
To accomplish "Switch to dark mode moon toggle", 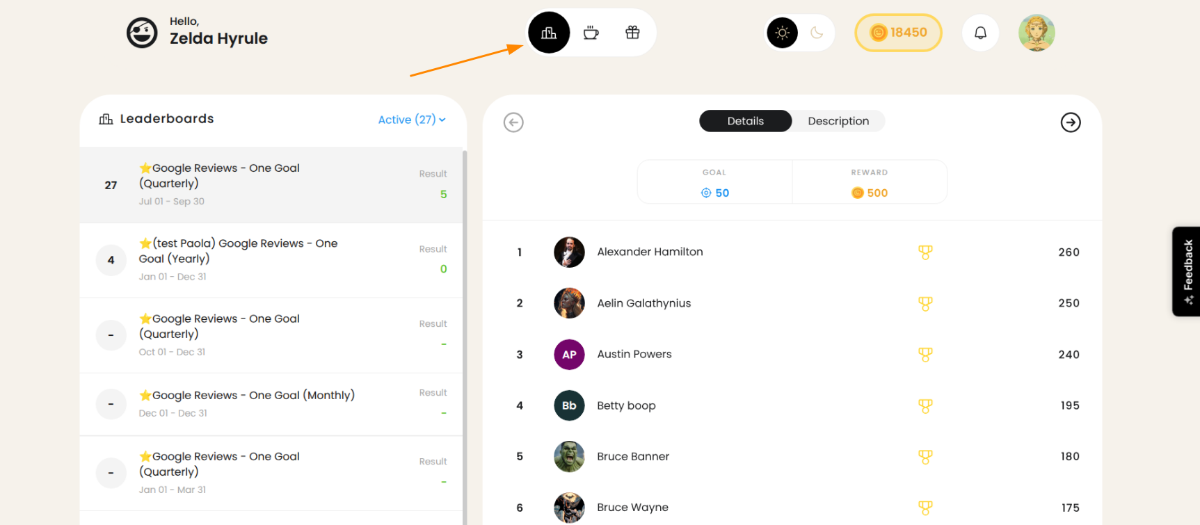I will click(817, 33).
